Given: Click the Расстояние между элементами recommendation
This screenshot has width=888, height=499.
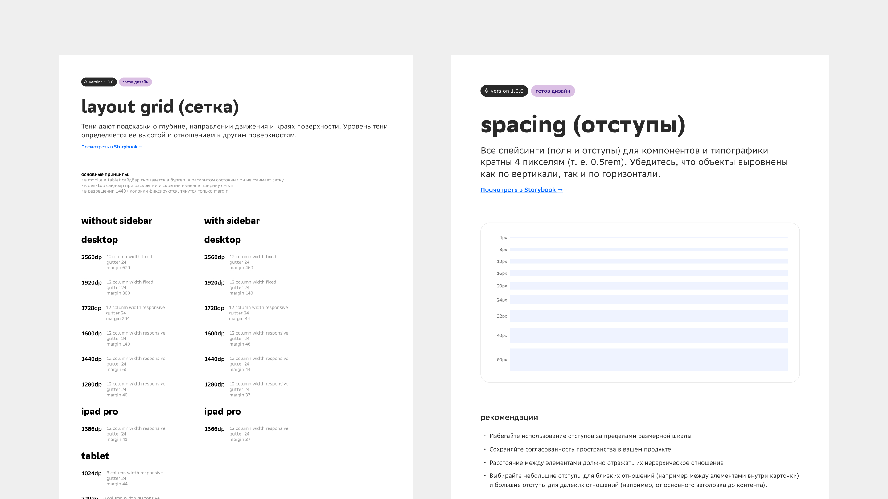Looking at the screenshot, I should pos(606,463).
